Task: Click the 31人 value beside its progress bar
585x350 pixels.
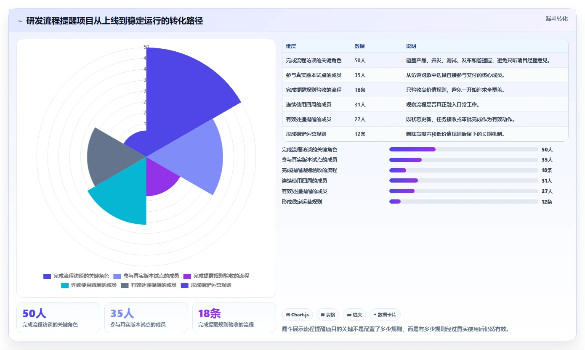Action: coord(547,181)
